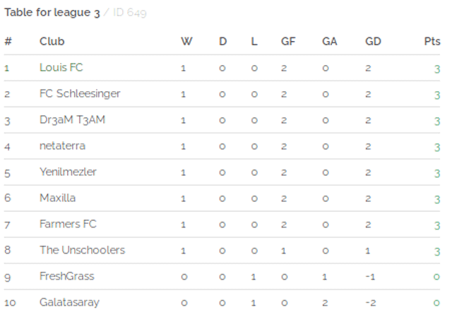Open the FC Schleesinger club page
The height and width of the screenshot is (315, 452).
(x=80, y=94)
